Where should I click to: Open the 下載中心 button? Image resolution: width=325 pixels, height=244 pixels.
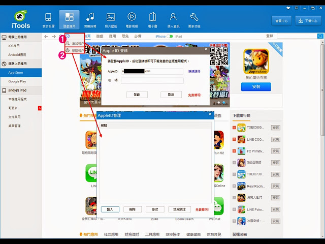pyautogui.click(x=308, y=21)
